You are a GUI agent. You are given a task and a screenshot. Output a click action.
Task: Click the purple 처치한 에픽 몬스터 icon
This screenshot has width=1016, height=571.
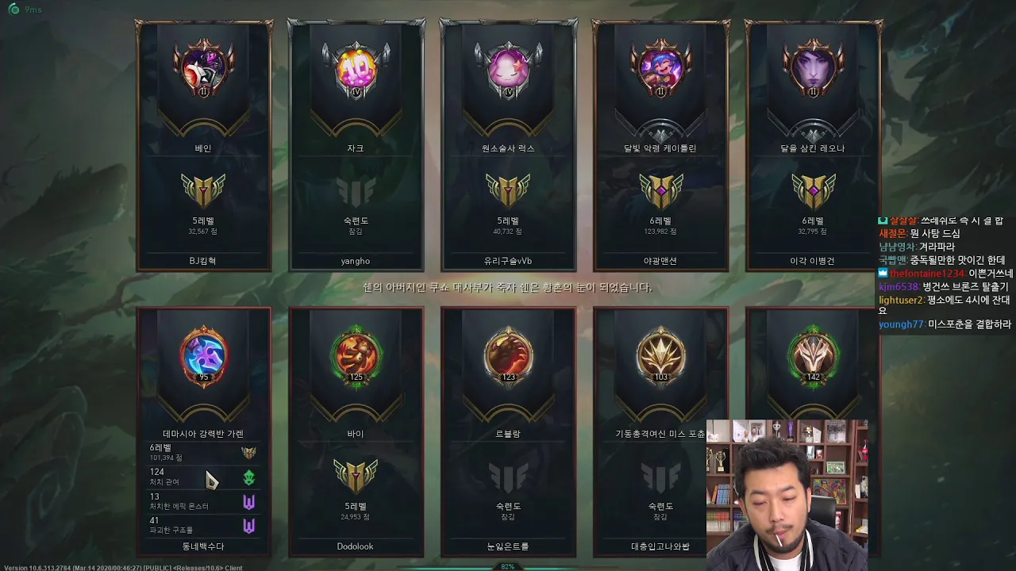pyautogui.click(x=248, y=502)
